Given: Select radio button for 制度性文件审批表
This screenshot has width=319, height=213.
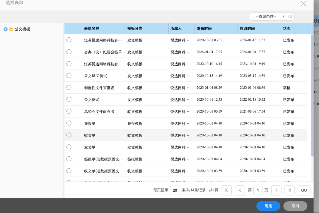Looking at the screenshot, I should (x=69, y=88).
